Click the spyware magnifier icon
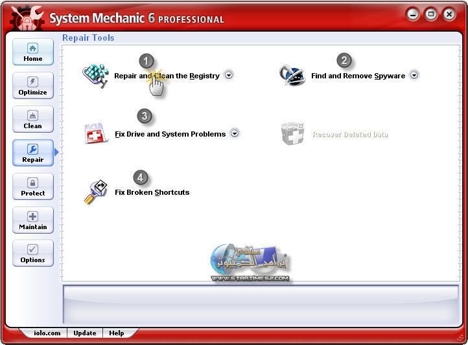Image resolution: width=468 pixels, height=345 pixels. pyautogui.click(x=292, y=75)
